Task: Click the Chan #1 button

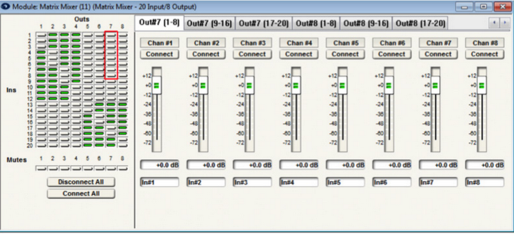Action: click(x=160, y=43)
